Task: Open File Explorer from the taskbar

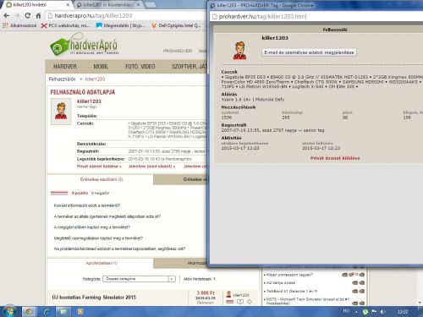Action: click(63, 312)
